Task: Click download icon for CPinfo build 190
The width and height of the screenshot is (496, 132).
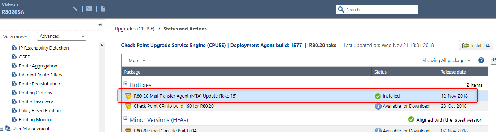Action: pos(378,106)
